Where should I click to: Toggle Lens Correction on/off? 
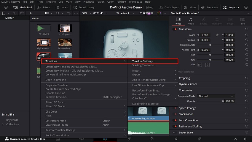(175, 120)
